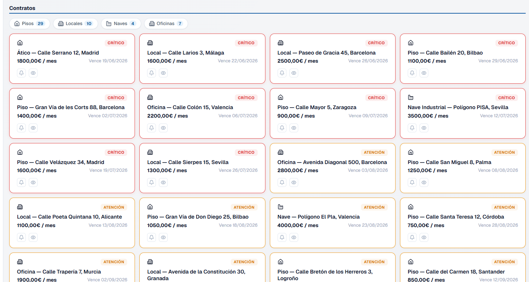Click bell icon on Local Calle Larios card
The height and width of the screenshot is (282, 529).
152,73
